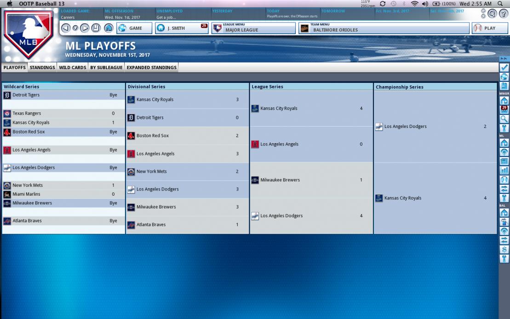Screen dimensions: 510x319
Task: Click Kansas City Royals in the Divisional Series
Action: click(x=155, y=99)
